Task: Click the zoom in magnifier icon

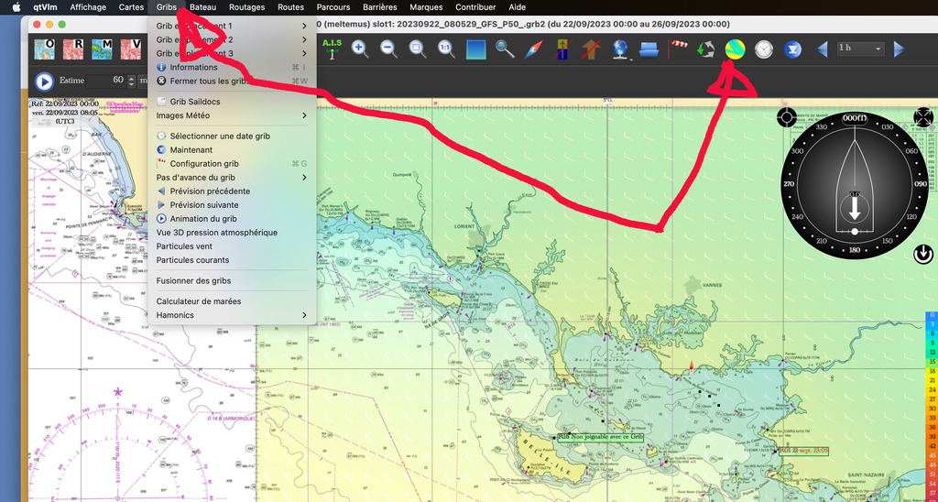Action: pyautogui.click(x=360, y=49)
